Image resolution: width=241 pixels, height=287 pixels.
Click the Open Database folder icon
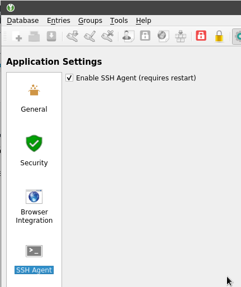click(x=34, y=36)
